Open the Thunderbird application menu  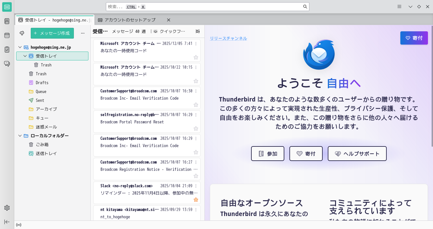[x=399, y=7]
